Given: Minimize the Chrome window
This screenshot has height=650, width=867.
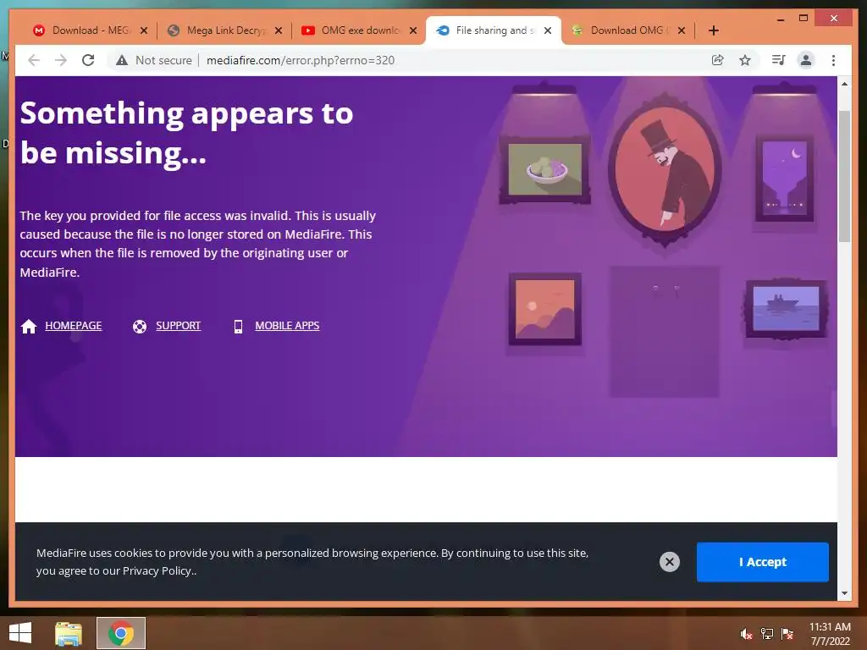Looking at the screenshot, I should click(x=780, y=19).
